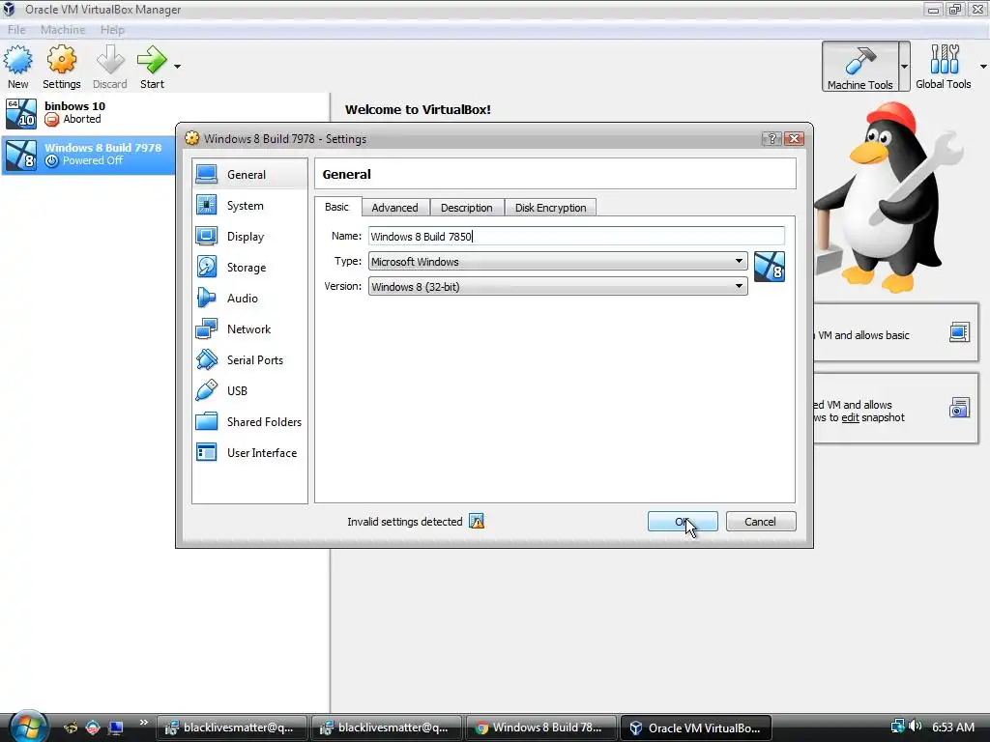Image resolution: width=990 pixels, height=742 pixels.
Task: Click the Global Tools icon
Action: click(944, 67)
